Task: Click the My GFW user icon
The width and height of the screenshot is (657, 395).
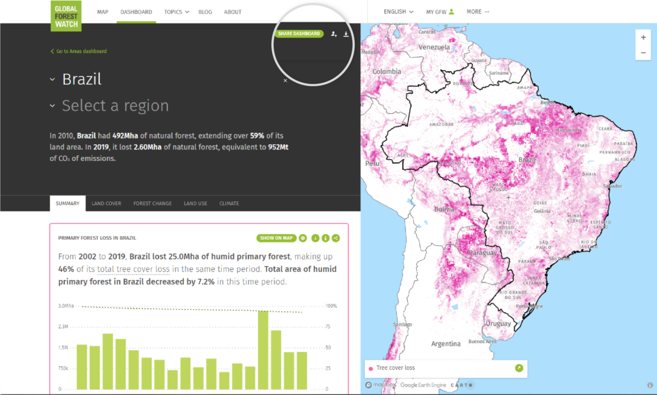Action: [451, 12]
